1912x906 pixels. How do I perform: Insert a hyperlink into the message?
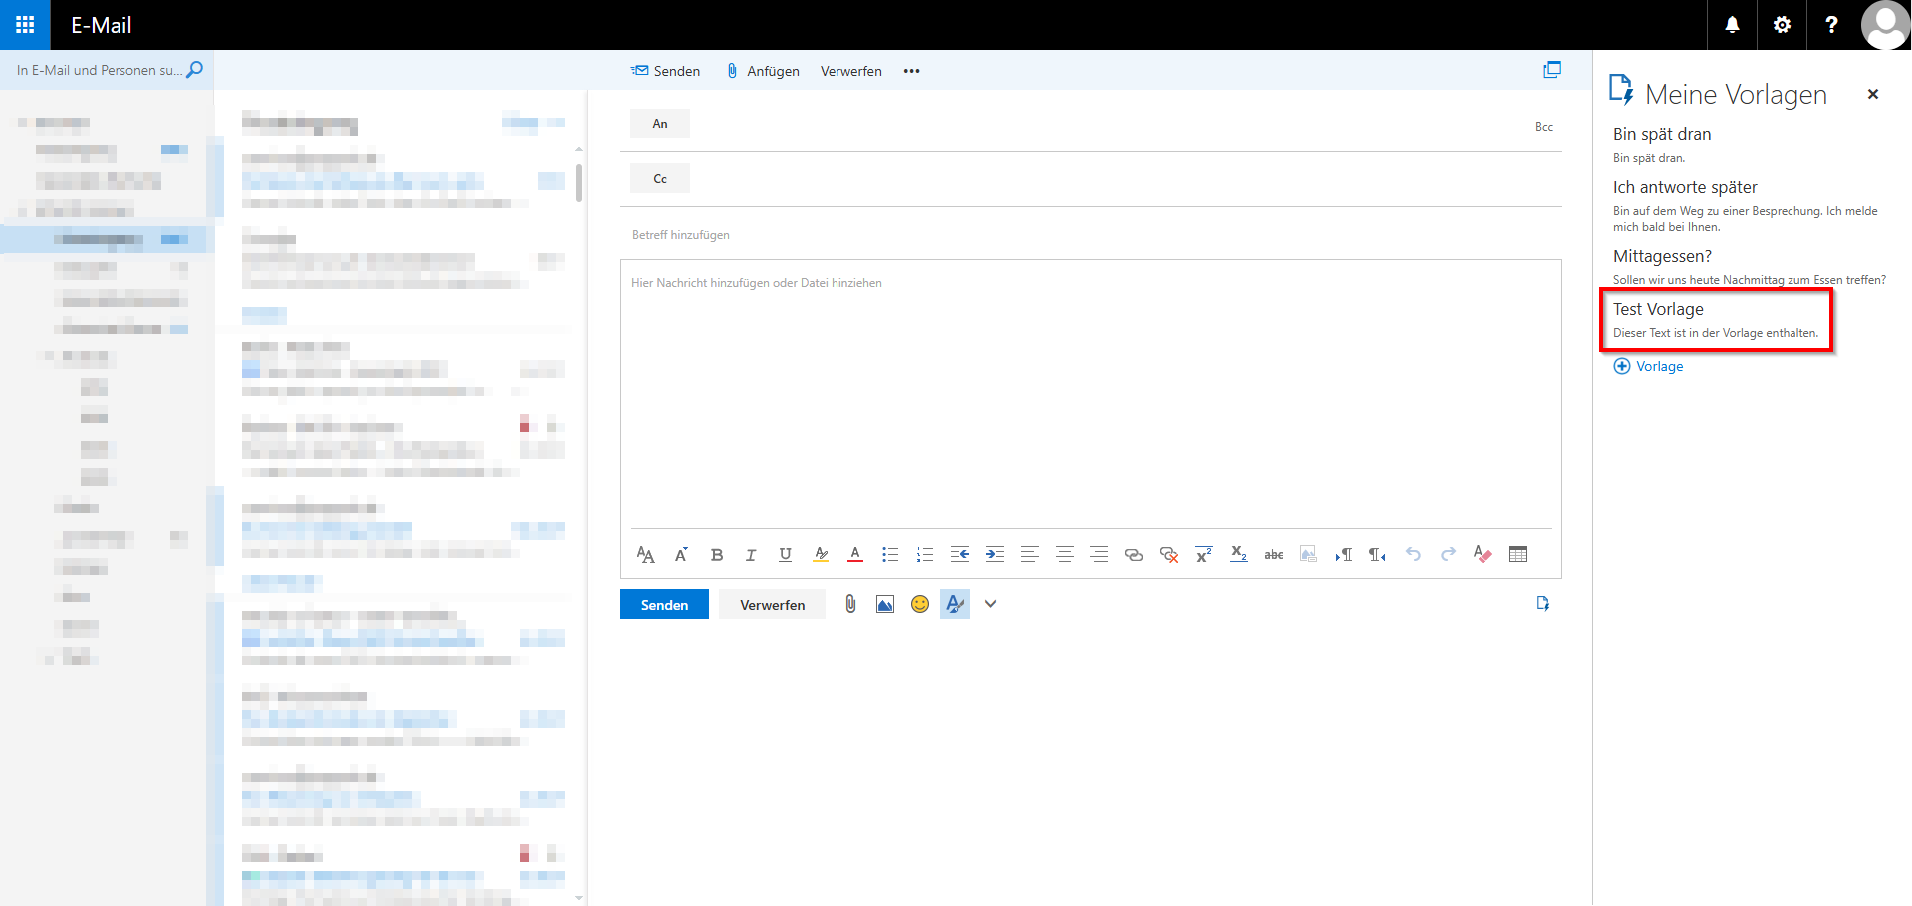point(1133,555)
